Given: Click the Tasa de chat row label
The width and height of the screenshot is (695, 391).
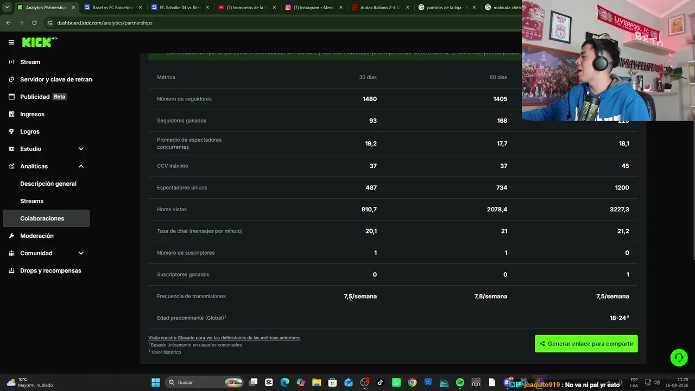Looking at the screenshot, I should click(x=200, y=231).
